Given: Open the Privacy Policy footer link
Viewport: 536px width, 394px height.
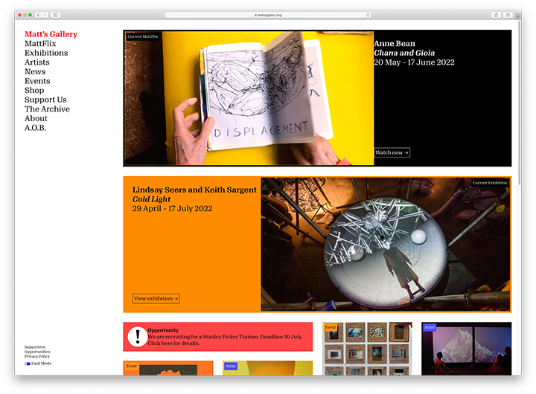Looking at the screenshot, I should pyautogui.click(x=36, y=357).
